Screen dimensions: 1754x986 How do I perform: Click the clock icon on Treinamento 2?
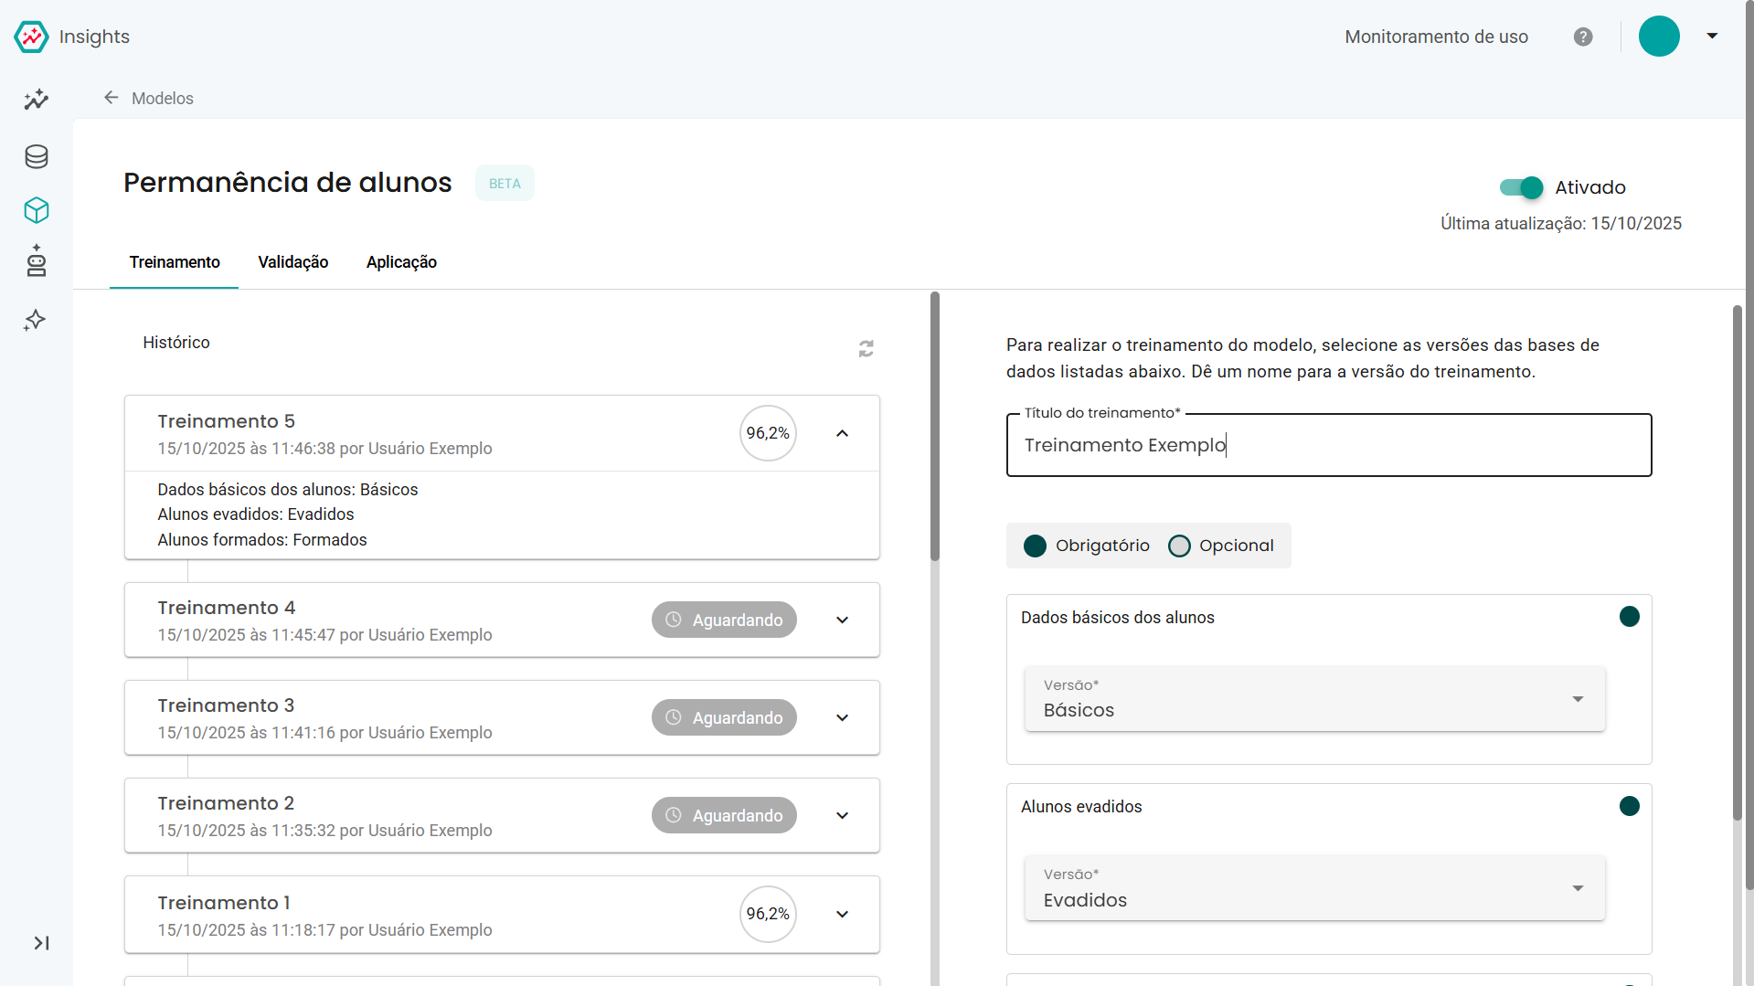(674, 815)
